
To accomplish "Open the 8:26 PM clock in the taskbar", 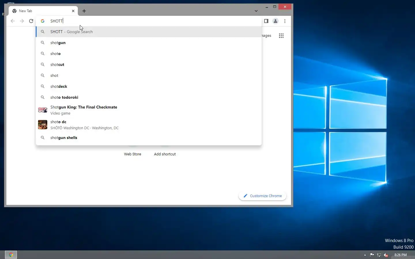I will (x=400, y=255).
